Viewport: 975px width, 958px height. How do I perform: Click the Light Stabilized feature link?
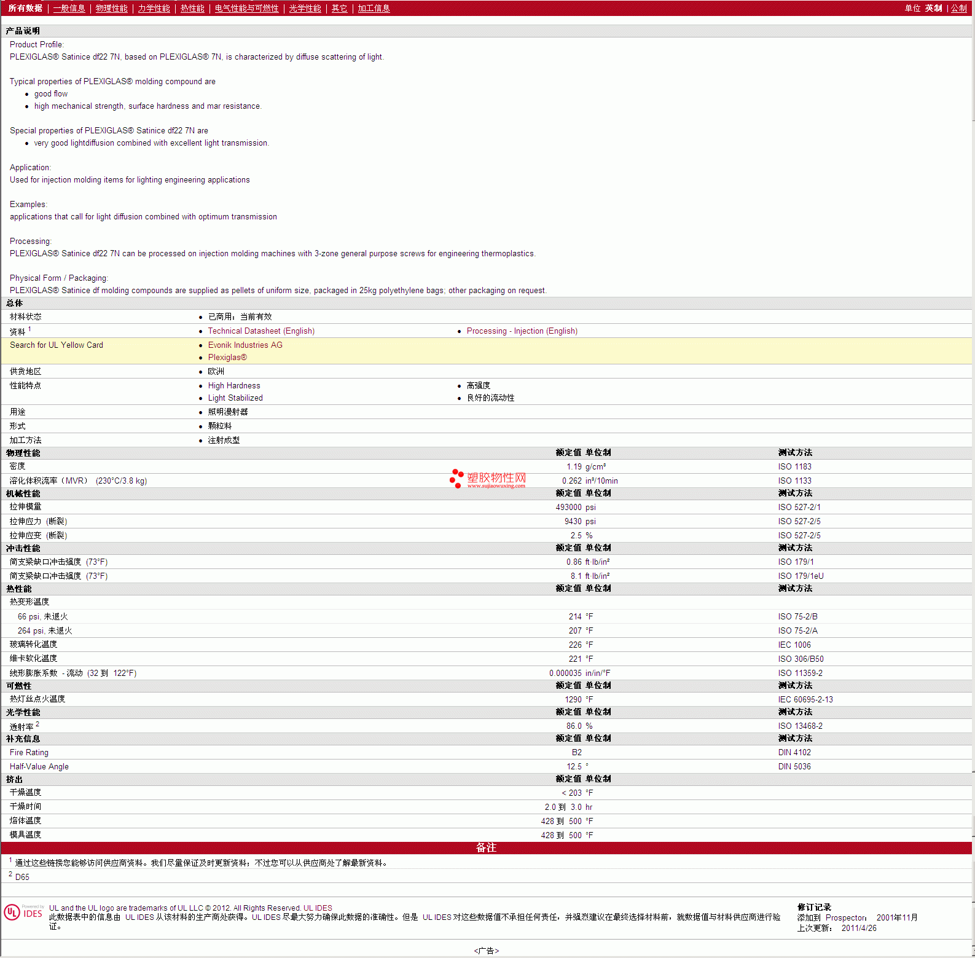click(235, 398)
